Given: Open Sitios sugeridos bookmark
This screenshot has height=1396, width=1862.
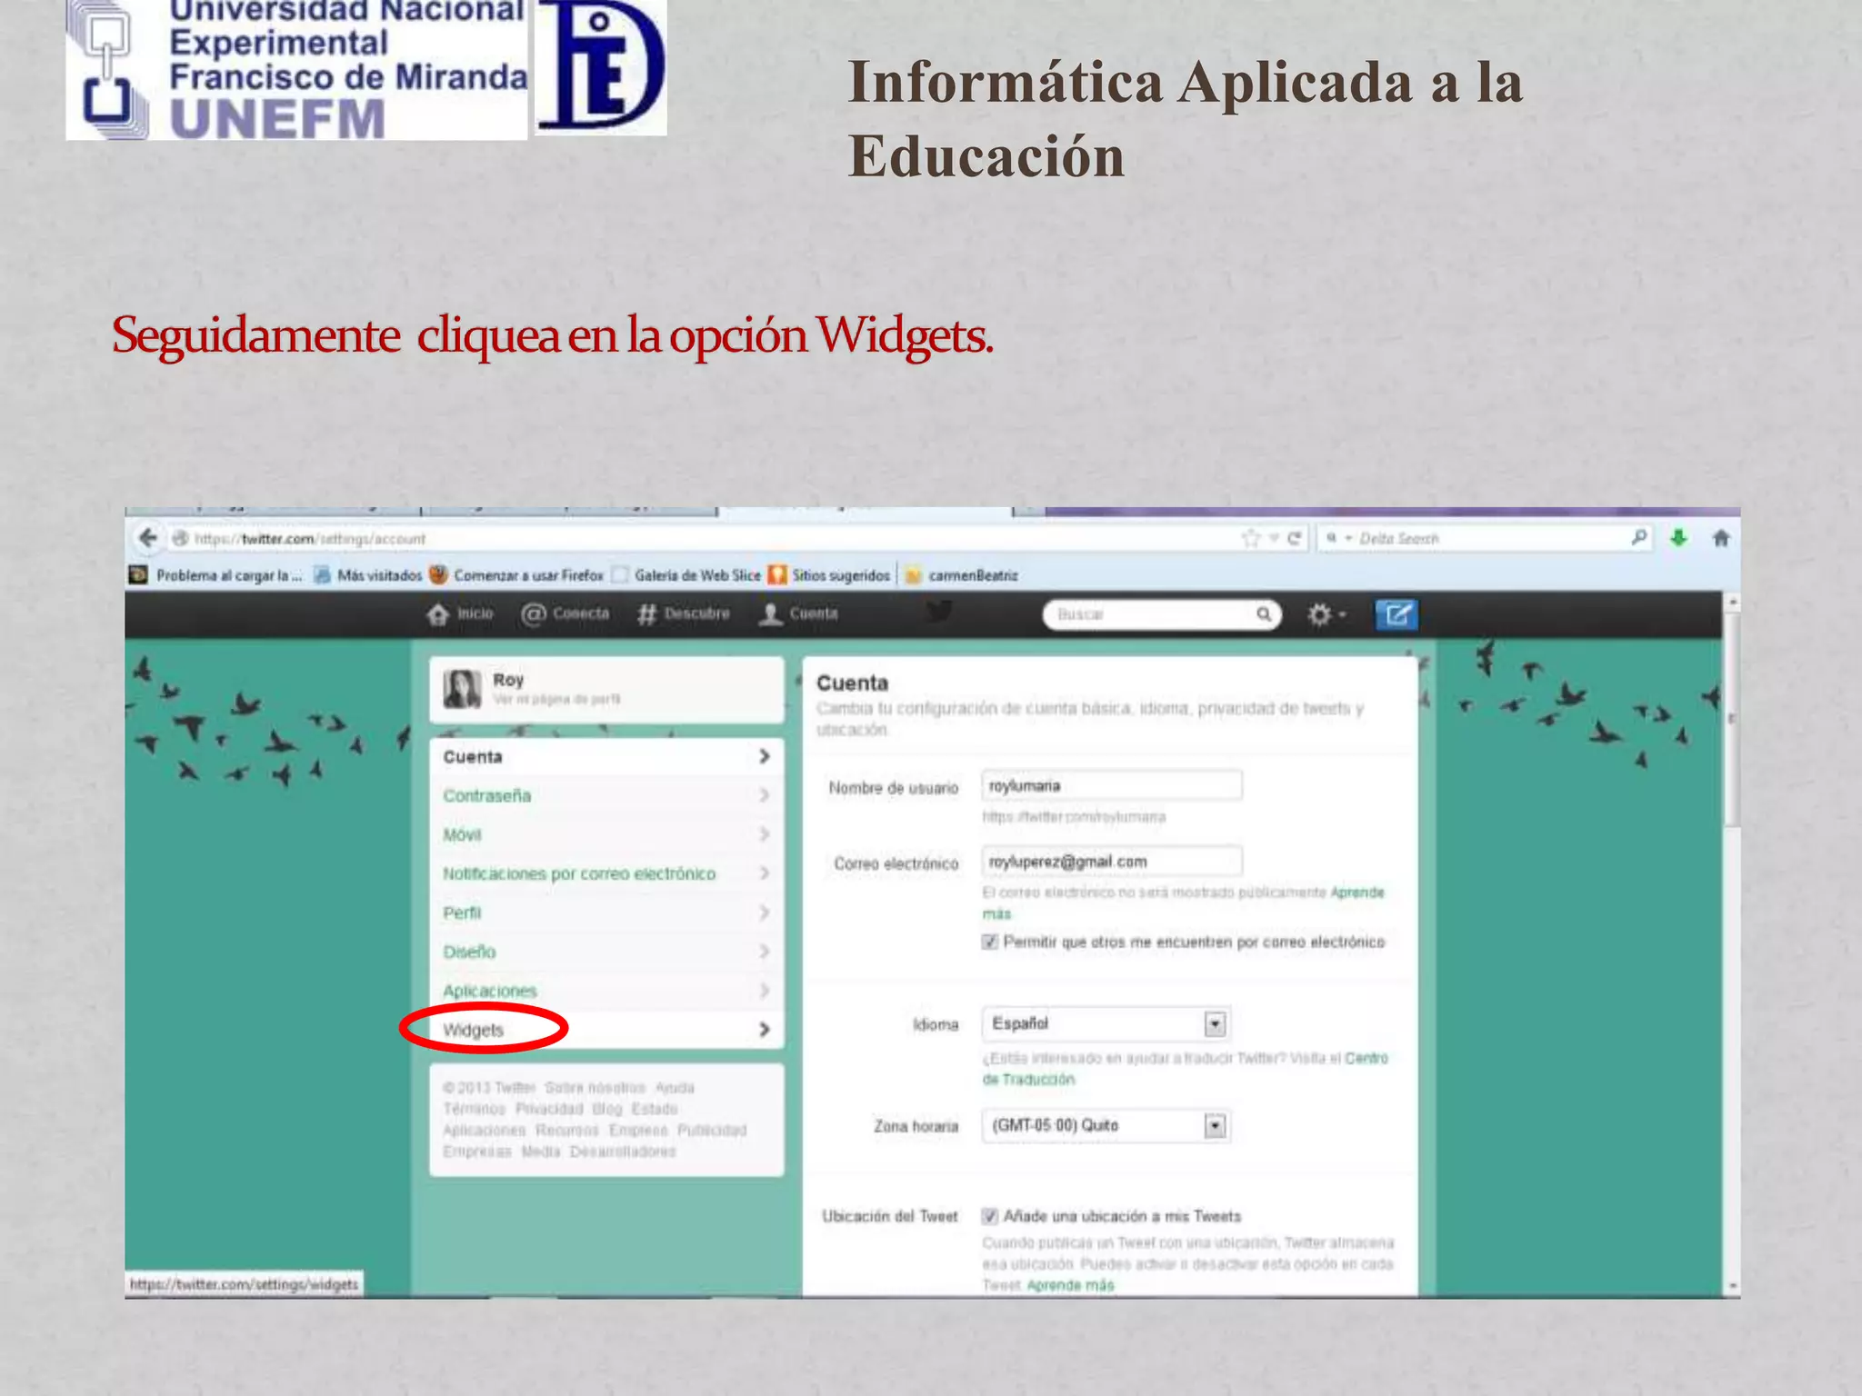Looking at the screenshot, I should coord(830,575).
